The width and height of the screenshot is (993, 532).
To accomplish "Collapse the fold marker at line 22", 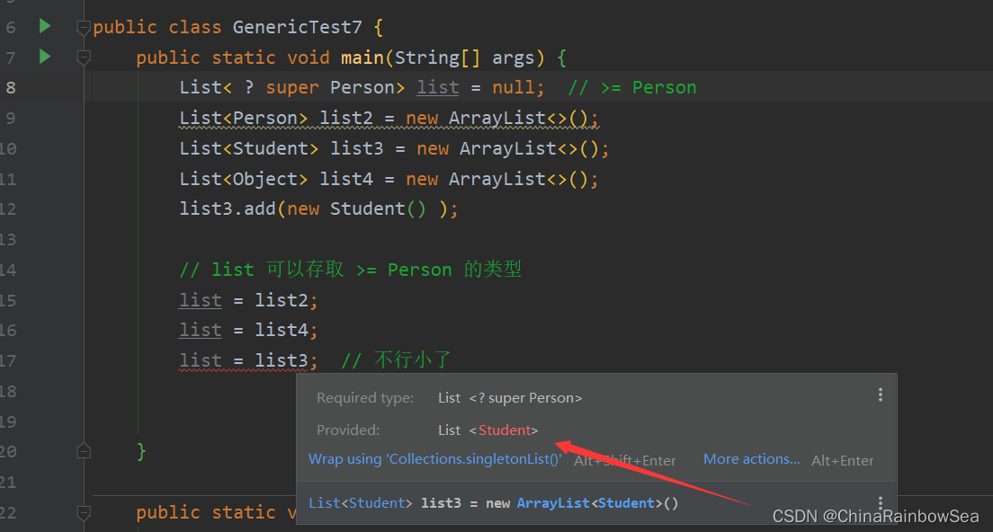I will pos(83,512).
